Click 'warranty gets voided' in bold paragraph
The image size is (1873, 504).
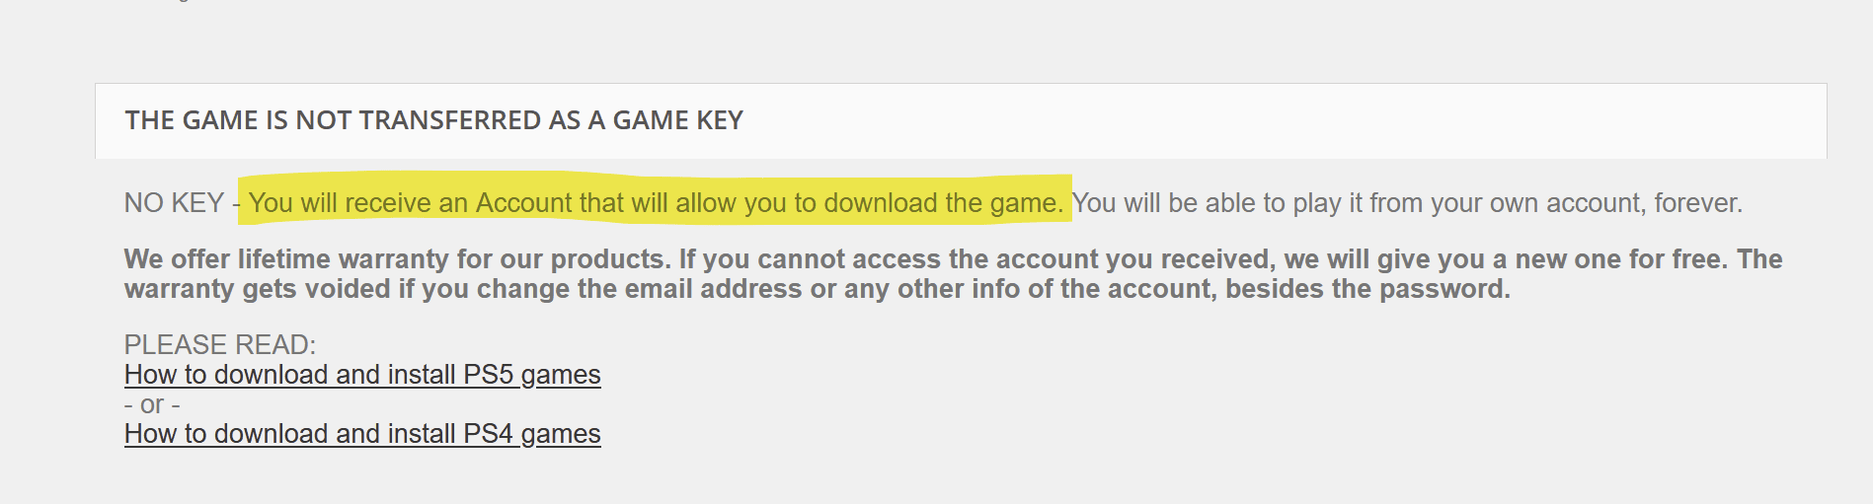click(257, 289)
